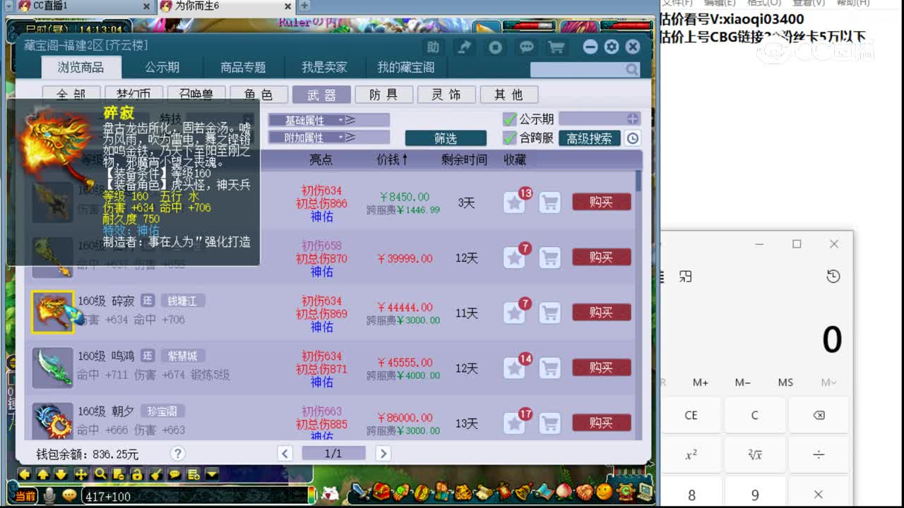The image size is (904, 508).
Task: Open the down-arrow menu in game bottom toolbar
Action: tap(212, 474)
